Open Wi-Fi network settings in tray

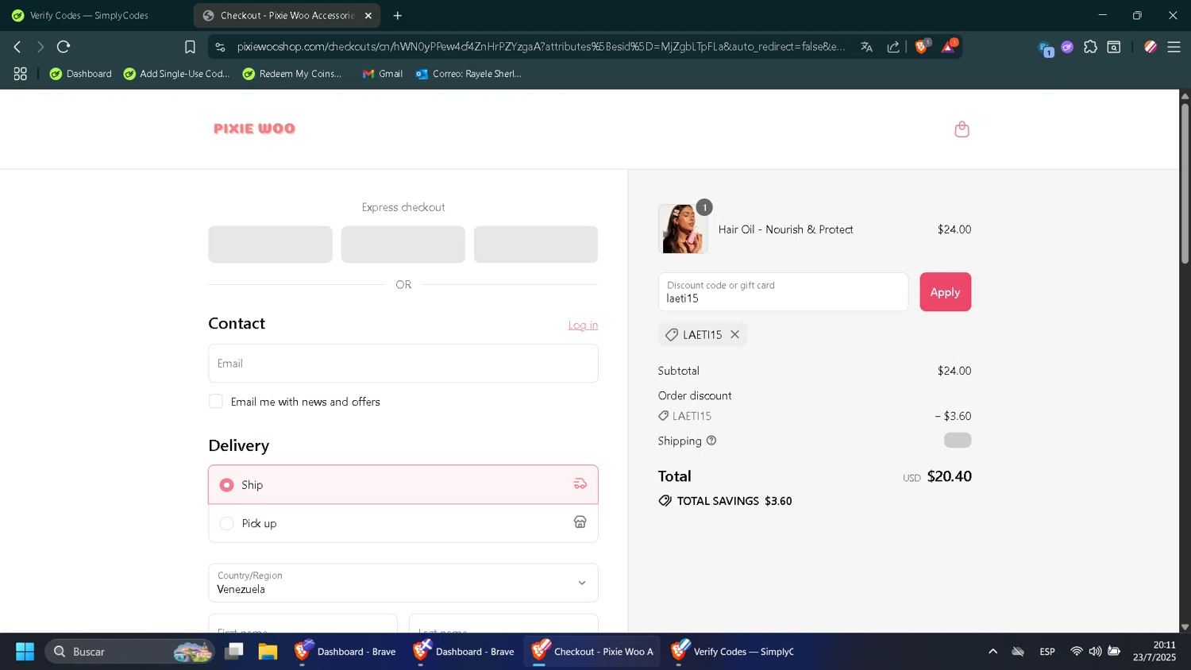1076,652
